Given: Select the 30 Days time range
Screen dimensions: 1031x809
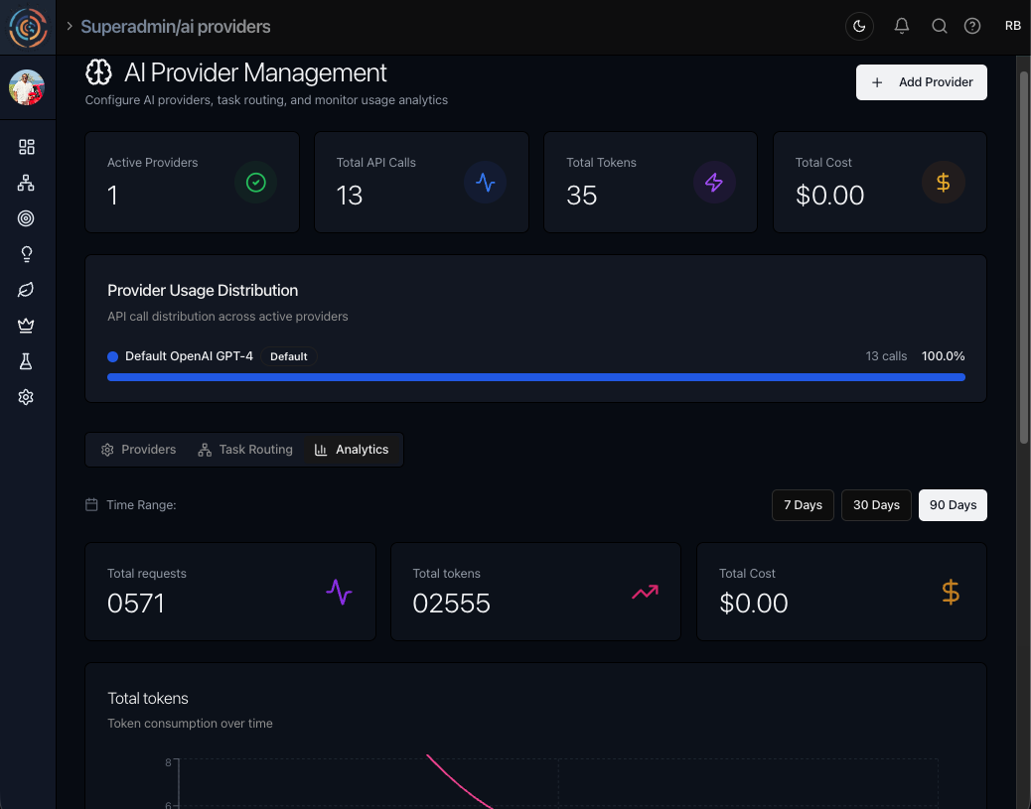Looking at the screenshot, I should point(876,505).
